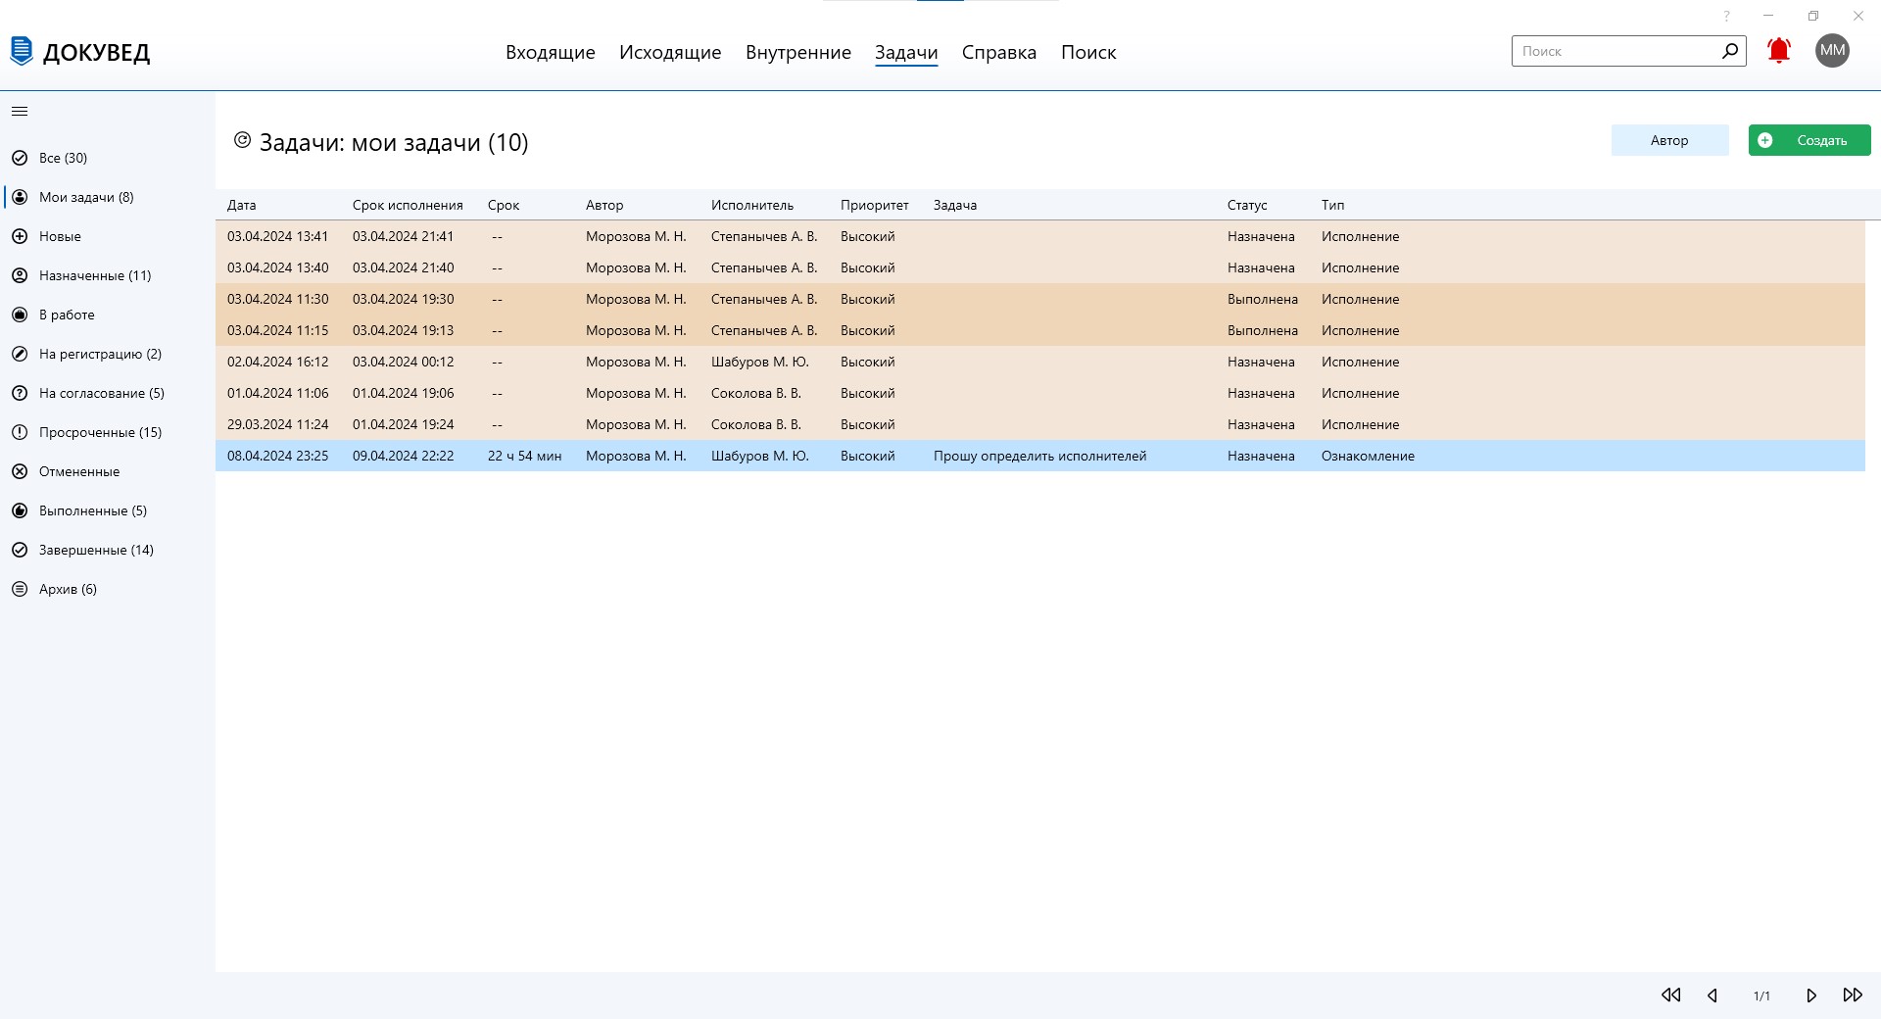Open Завершенные (14) list
This screenshot has height=1019, width=1881.
click(96, 550)
